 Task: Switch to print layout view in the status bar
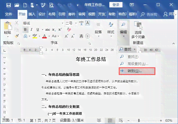[x=110, y=120]
